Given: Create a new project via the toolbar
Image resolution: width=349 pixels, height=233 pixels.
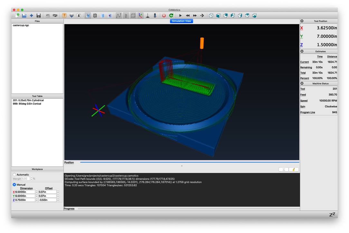Looking at the screenshot, I should 17,15.
